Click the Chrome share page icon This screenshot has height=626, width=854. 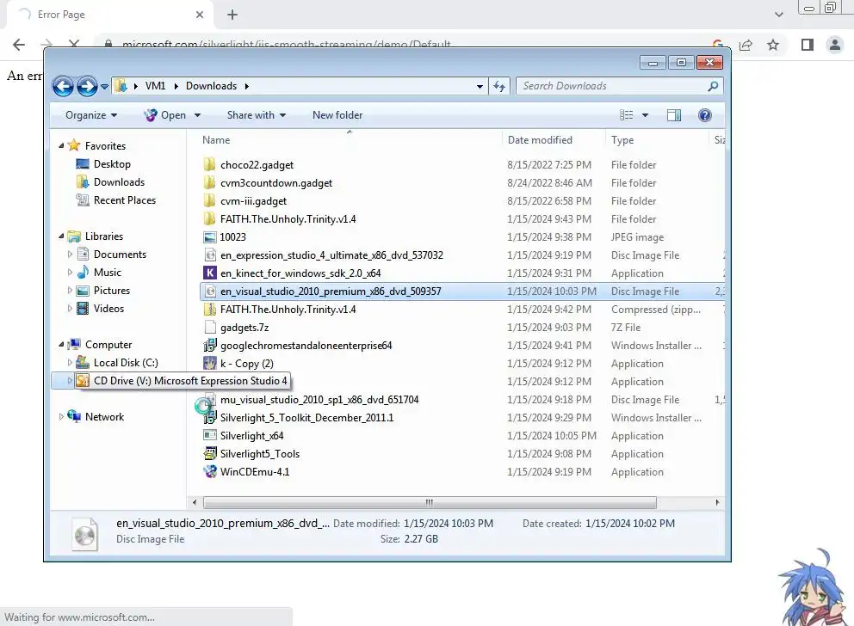pyautogui.click(x=746, y=45)
